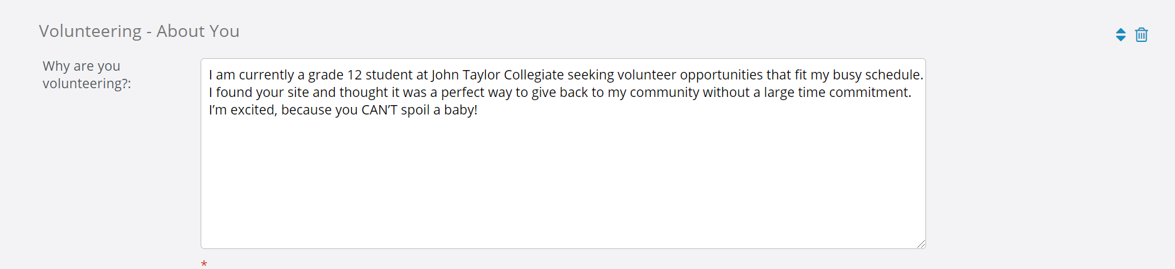Click the reorder up/down arrows icon
Image resolution: width=1175 pixels, height=269 pixels.
[x=1120, y=35]
